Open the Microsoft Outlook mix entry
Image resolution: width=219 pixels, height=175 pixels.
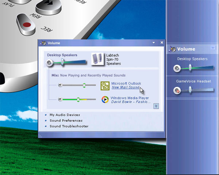pos(126,83)
